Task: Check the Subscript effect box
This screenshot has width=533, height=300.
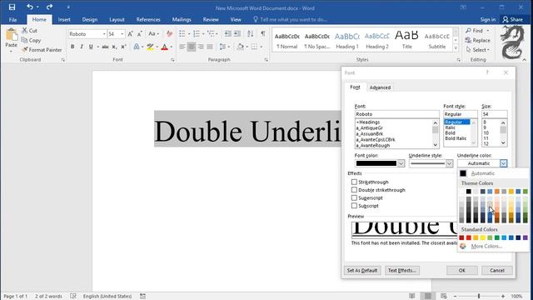Action: point(354,206)
